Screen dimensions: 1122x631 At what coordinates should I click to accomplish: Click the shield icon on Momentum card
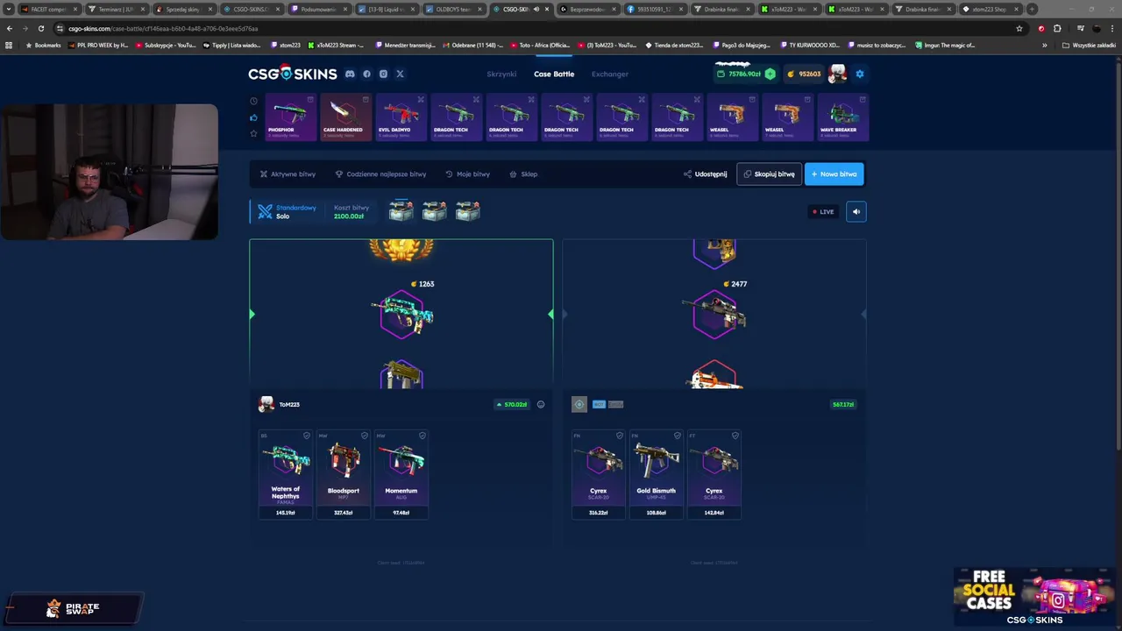click(x=423, y=436)
